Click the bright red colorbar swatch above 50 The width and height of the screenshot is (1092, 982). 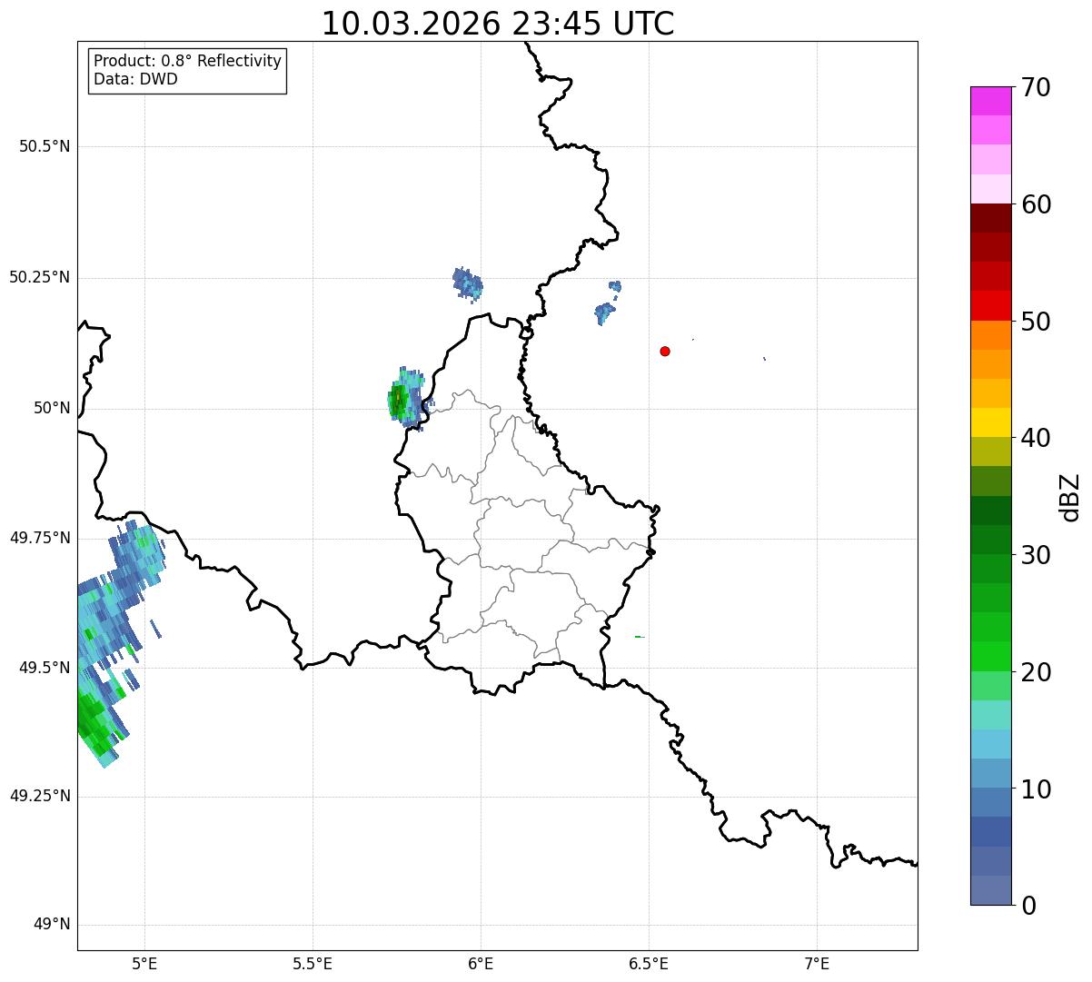990,306
